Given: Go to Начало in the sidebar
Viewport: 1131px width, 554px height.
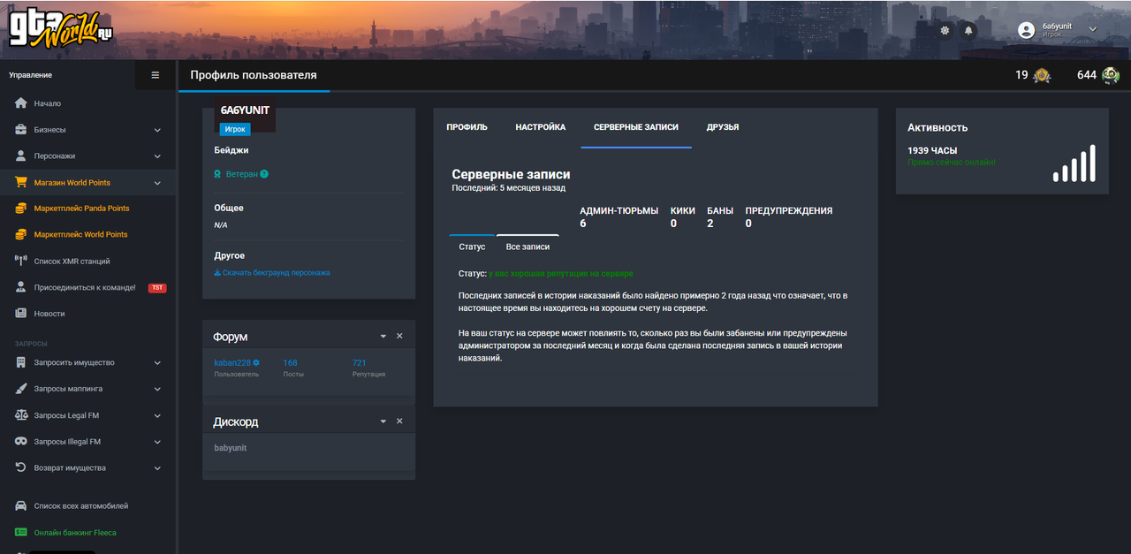Looking at the screenshot, I should (x=48, y=103).
